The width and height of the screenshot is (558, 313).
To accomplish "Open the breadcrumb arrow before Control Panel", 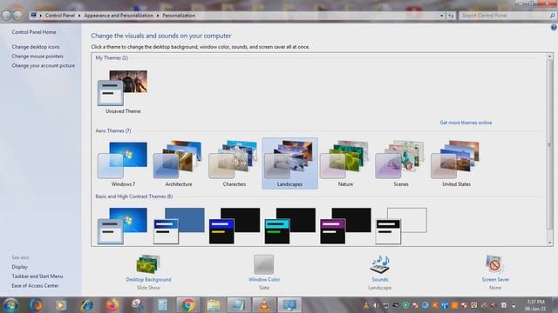I will coord(41,16).
